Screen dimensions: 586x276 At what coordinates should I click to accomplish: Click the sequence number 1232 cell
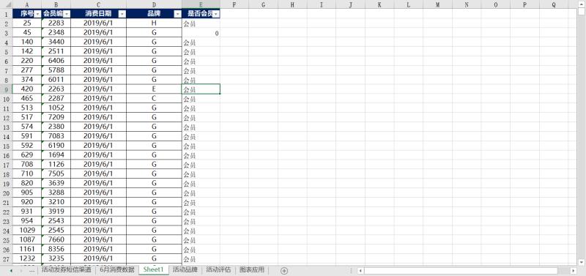tap(27, 258)
